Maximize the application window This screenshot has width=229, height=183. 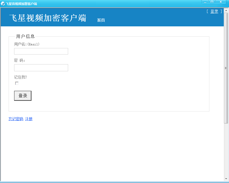click(x=212, y=2)
